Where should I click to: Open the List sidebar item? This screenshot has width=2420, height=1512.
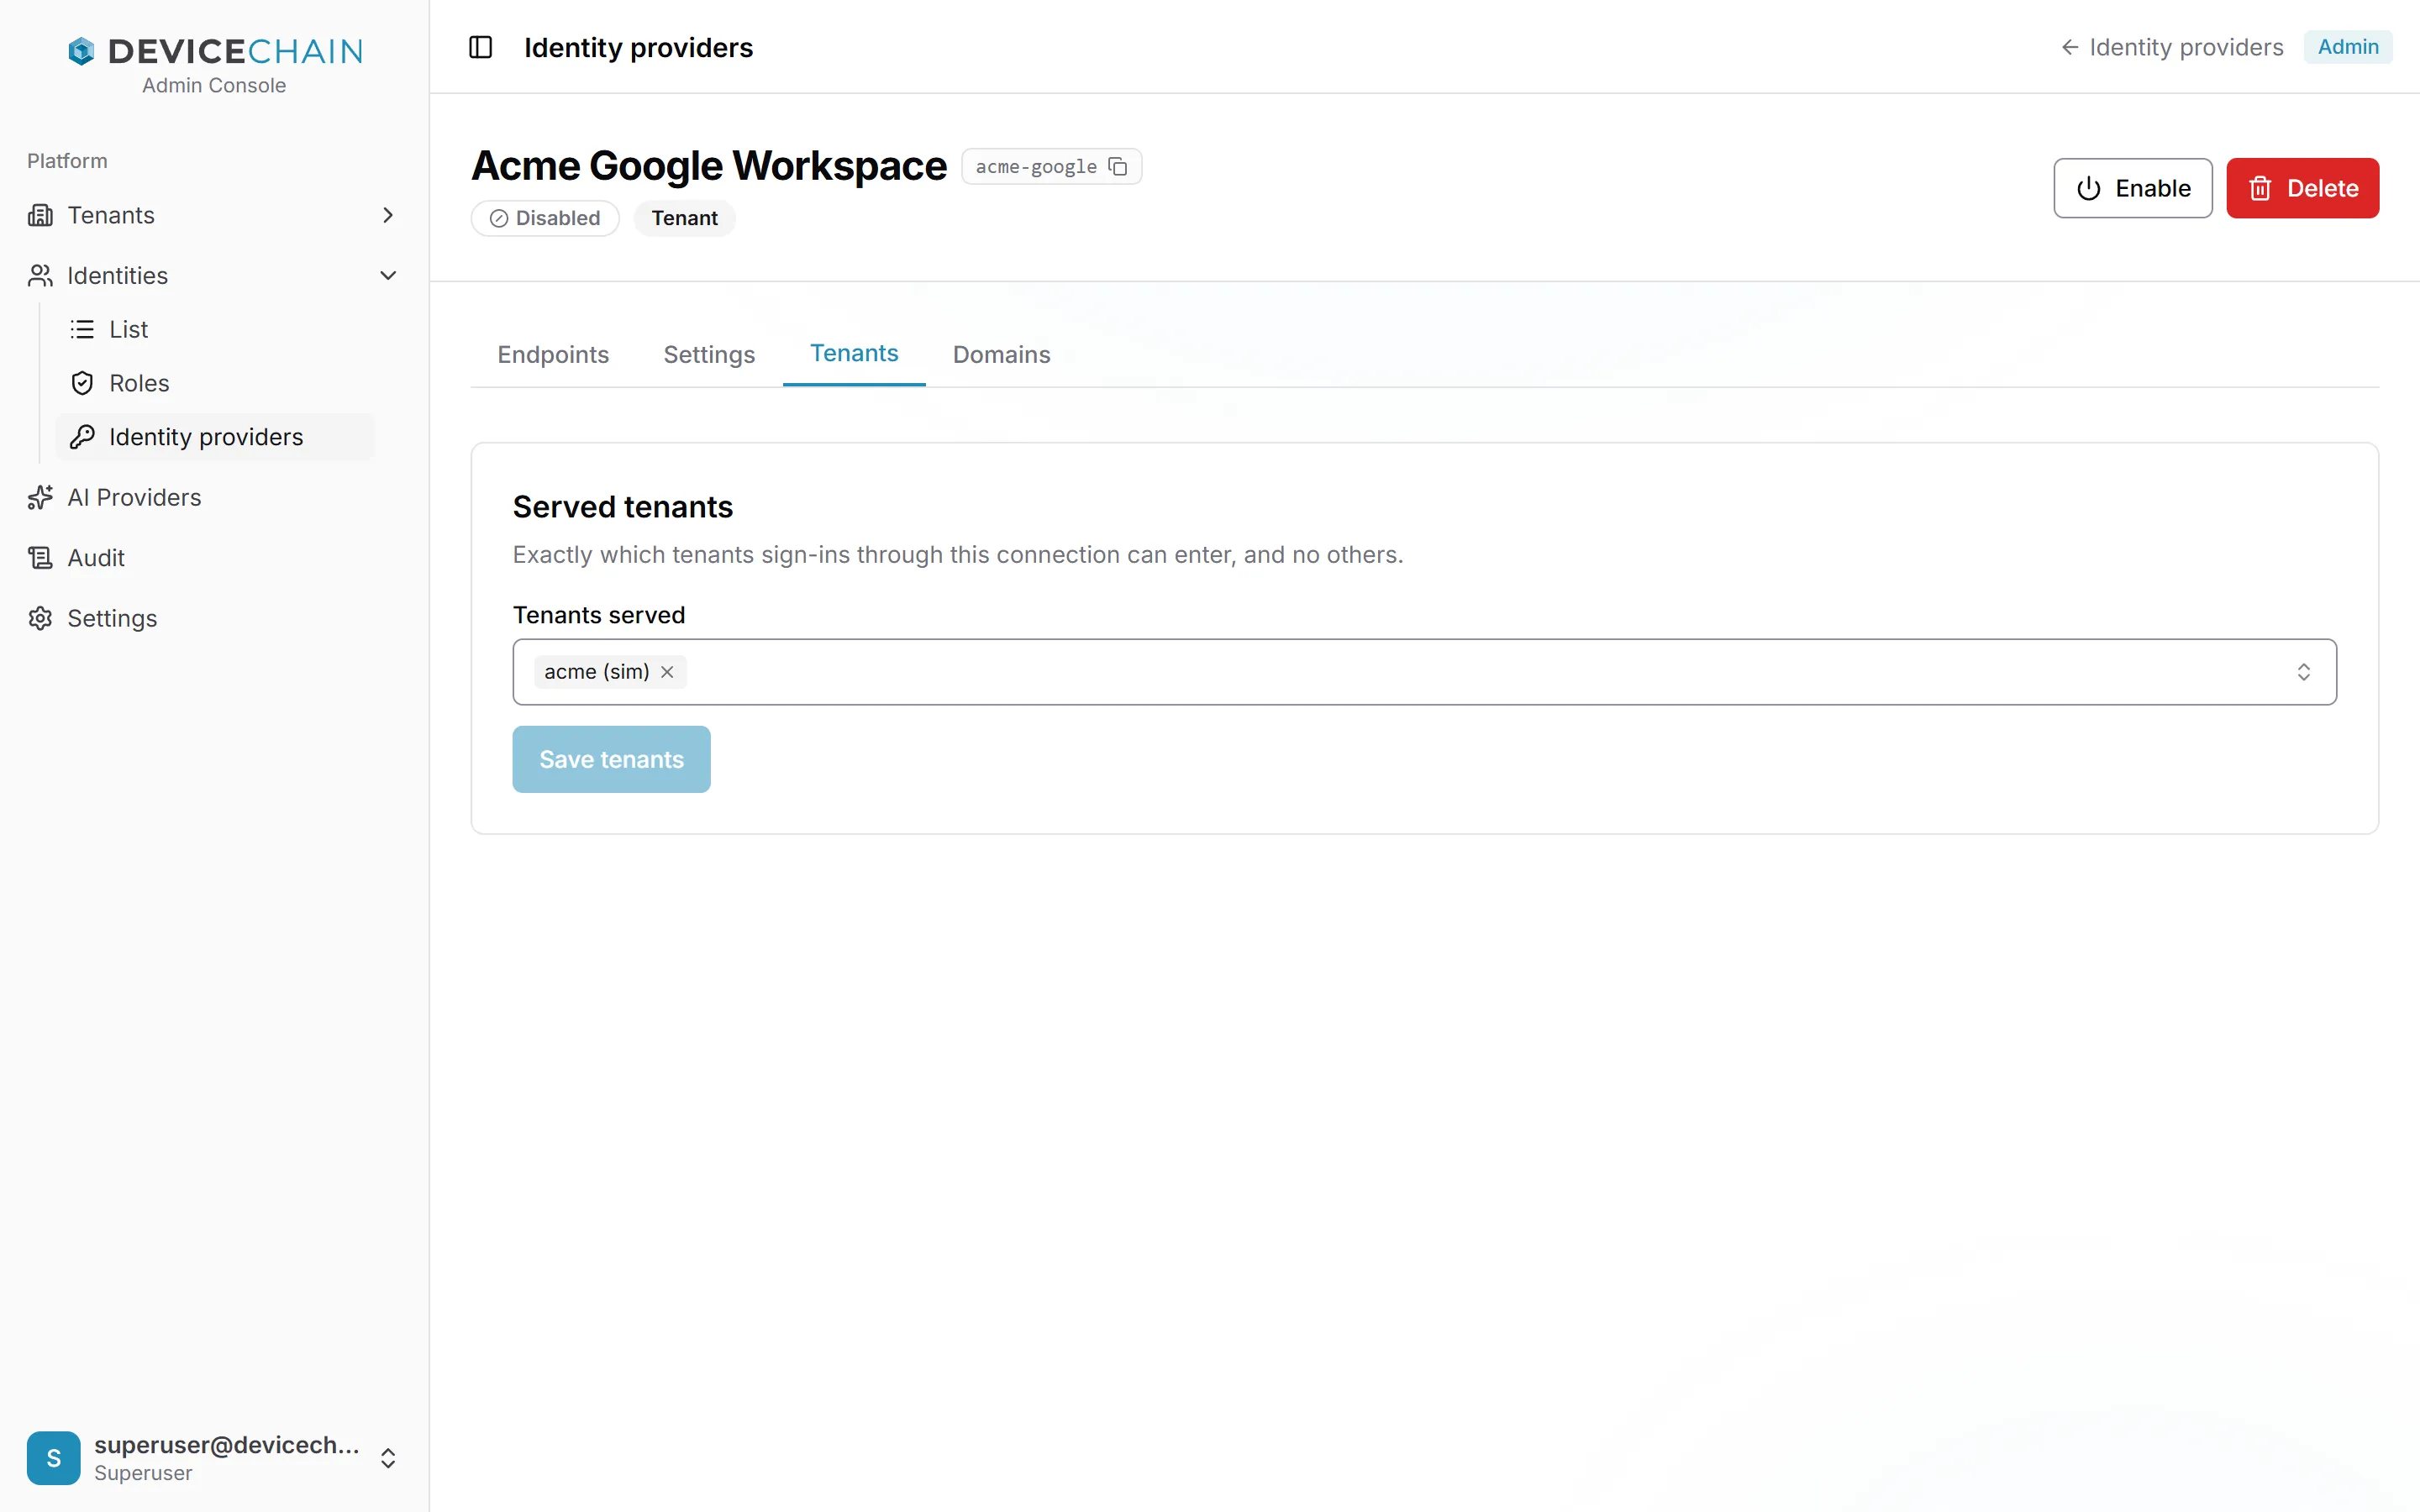tap(214, 329)
